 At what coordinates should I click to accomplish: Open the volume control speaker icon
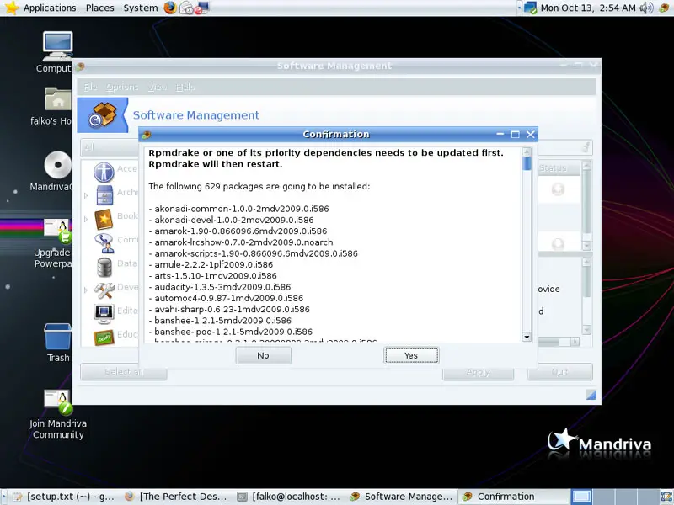pyautogui.click(x=646, y=8)
